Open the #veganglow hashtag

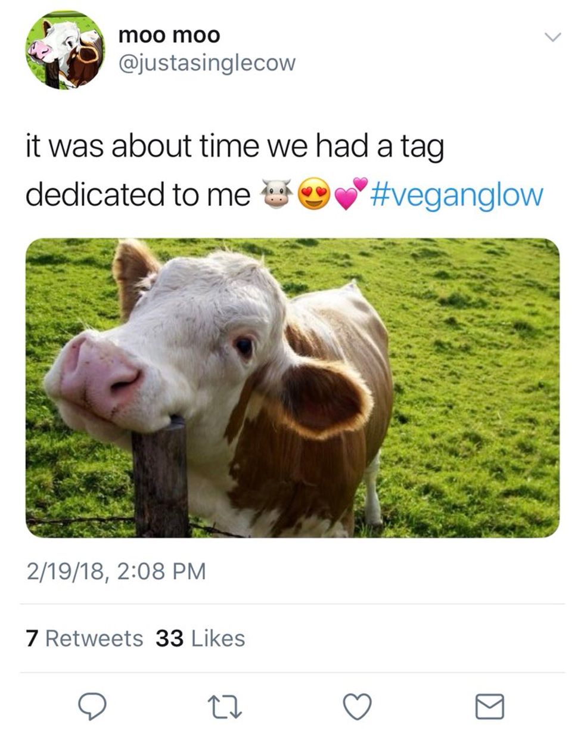[458, 194]
